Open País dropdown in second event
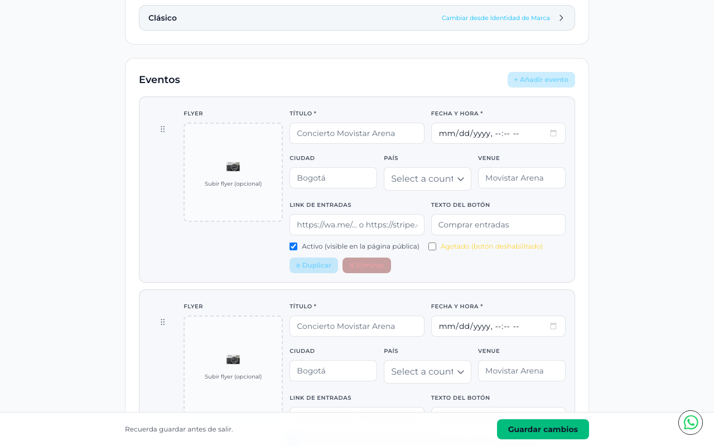Viewport: 714px width, 446px height. point(427,372)
